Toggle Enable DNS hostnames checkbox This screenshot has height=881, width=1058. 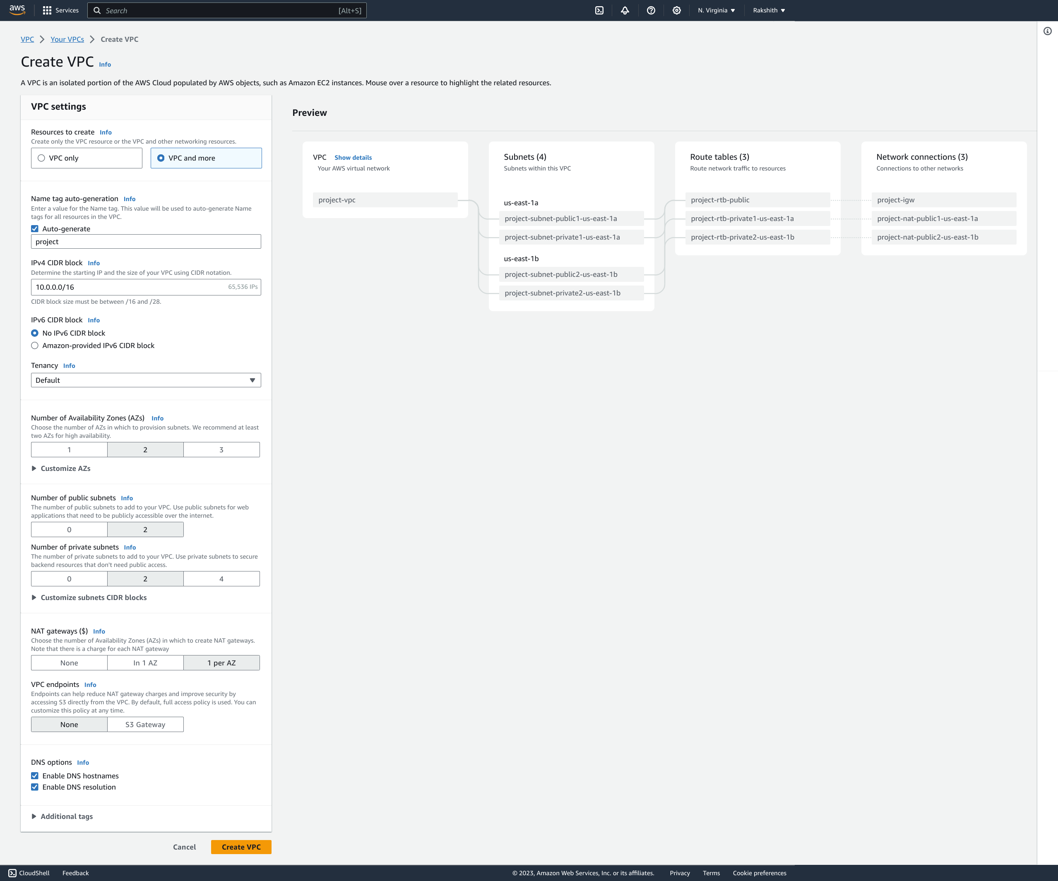35,776
